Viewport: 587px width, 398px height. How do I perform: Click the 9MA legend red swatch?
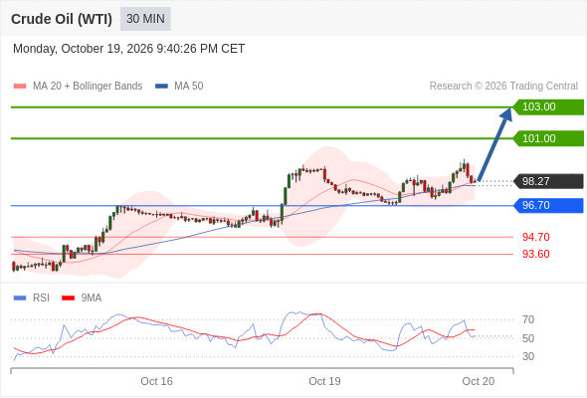click(x=68, y=298)
